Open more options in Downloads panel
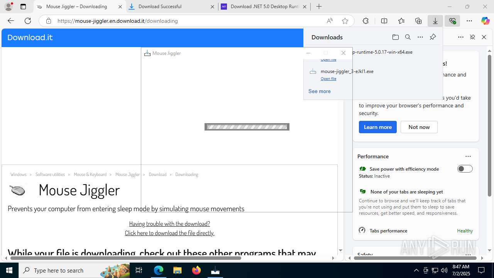The height and width of the screenshot is (278, 494). 420,37
